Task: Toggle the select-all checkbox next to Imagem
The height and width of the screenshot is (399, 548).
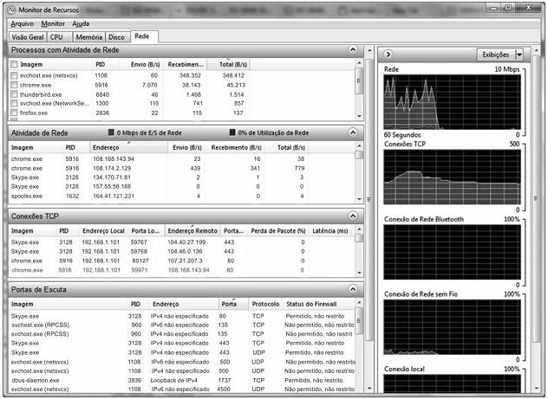Action: [x=14, y=65]
